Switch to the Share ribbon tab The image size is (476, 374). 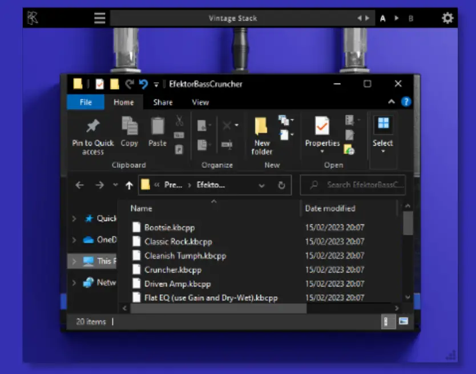[x=162, y=102]
